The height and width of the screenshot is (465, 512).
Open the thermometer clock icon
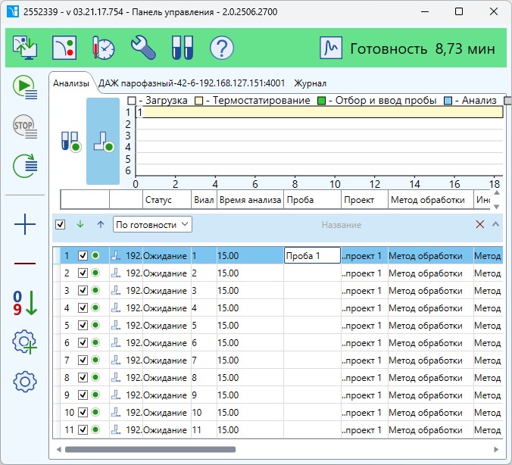(x=104, y=48)
